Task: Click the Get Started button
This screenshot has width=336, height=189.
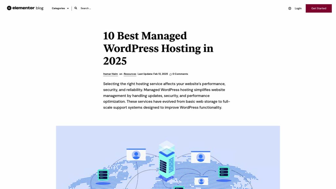Action: 319,8
